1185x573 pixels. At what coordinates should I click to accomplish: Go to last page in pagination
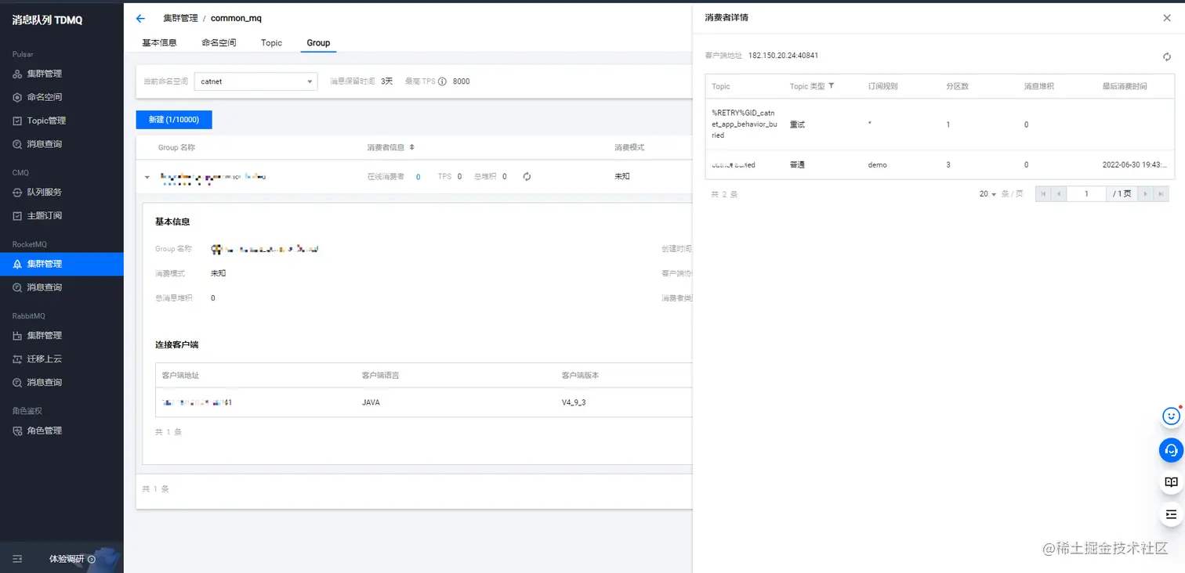1161,194
